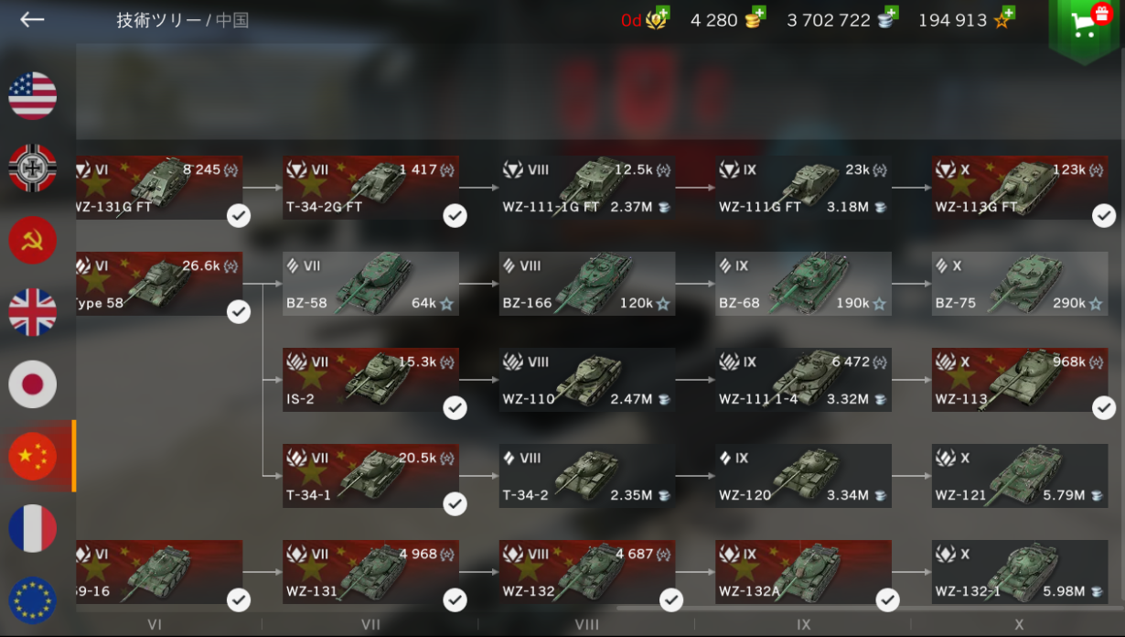Open the BZ-75 tank card
The image size is (1125, 637).
pos(1020,284)
